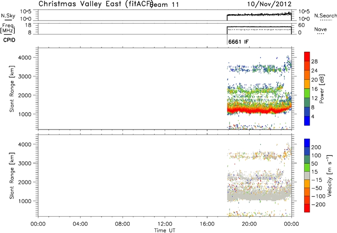
Task: Click the CPID label
Action: click(x=9, y=40)
